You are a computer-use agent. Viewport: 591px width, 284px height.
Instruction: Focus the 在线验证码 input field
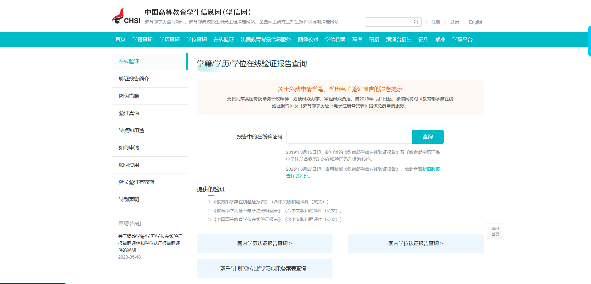tap(349, 137)
